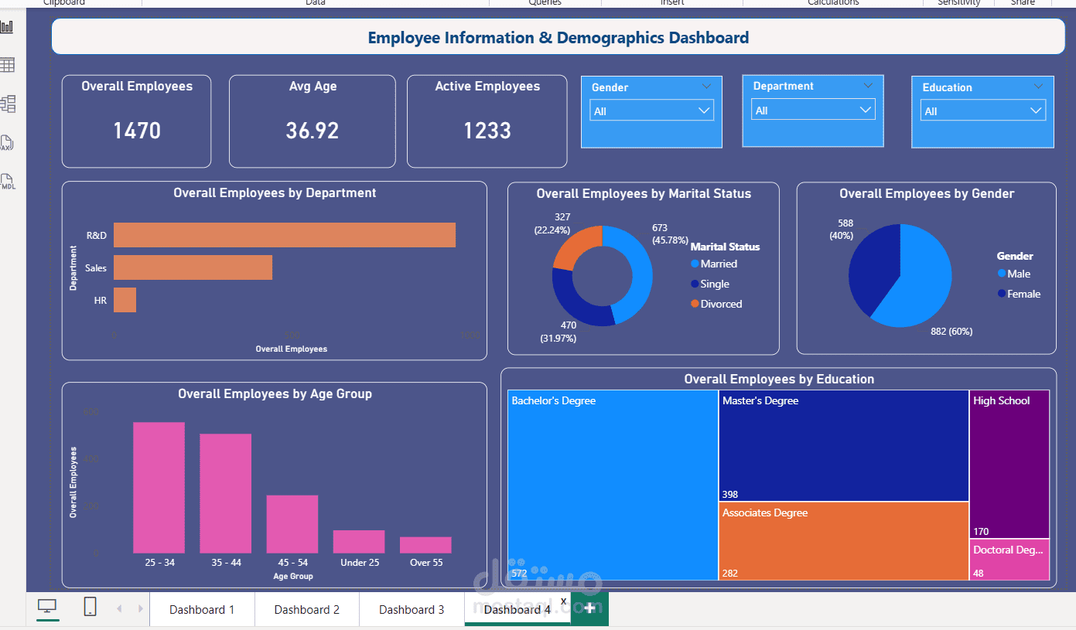Open the Gender slicer dropdown
The image size is (1076, 630).
[x=651, y=111]
